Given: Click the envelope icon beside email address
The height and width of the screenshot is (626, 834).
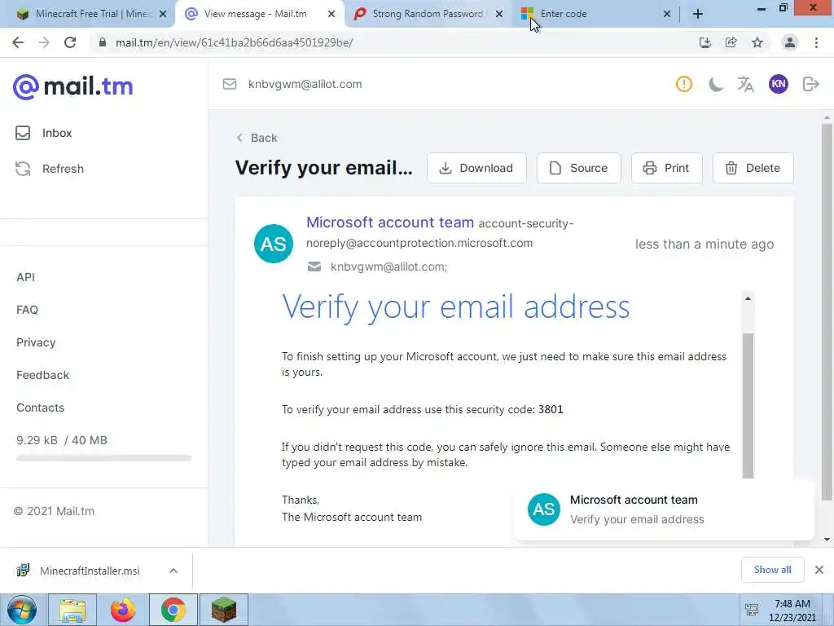Looking at the screenshot, I should (x=229, y=84).
